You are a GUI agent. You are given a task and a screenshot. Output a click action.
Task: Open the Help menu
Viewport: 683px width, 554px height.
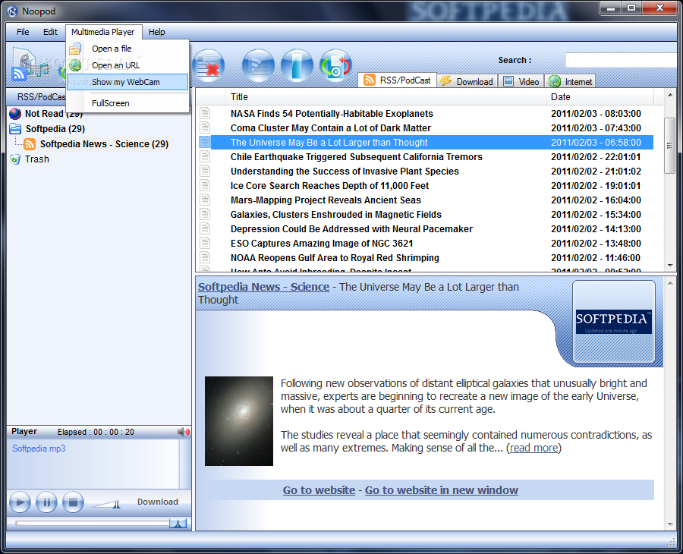coord(157,32)
